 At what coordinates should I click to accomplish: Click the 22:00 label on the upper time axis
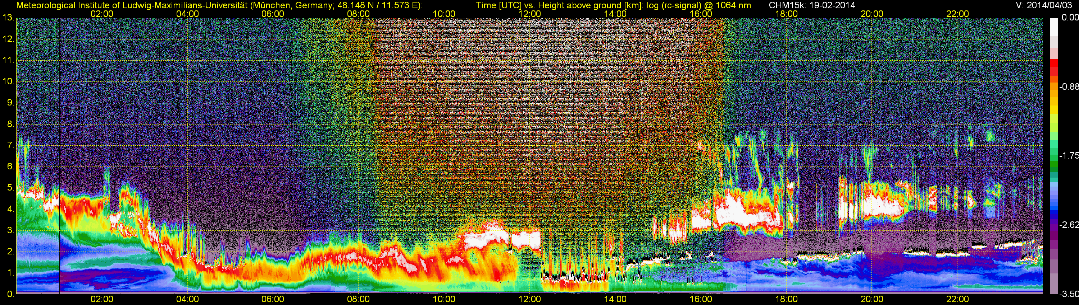click(x=957, y=14)
